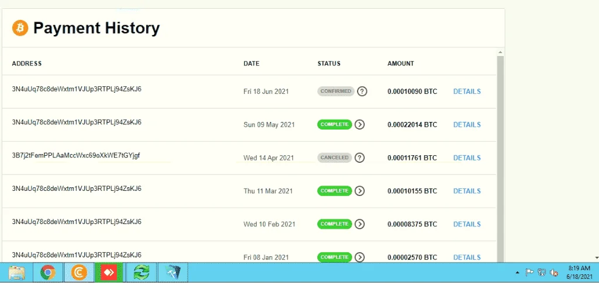Show hidden system tray icons

(517, 272)
